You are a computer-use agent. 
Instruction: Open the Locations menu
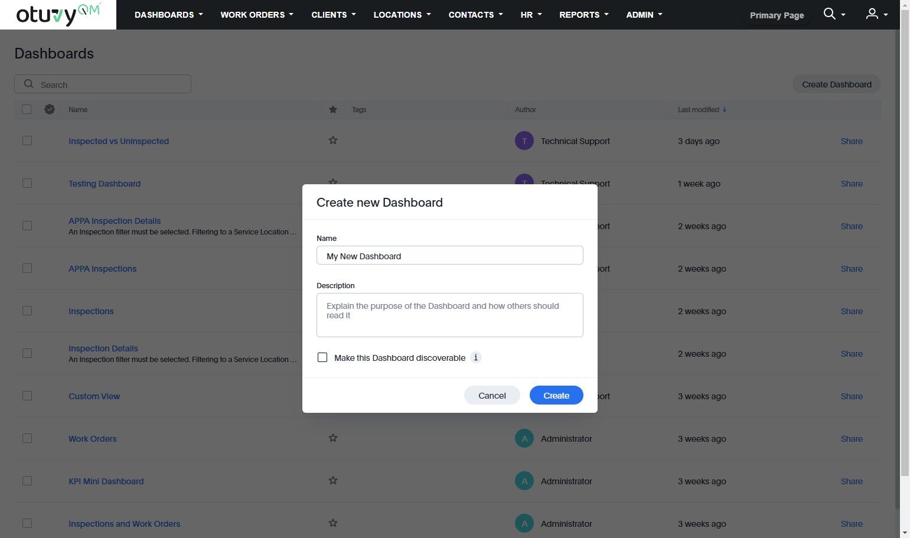(x=402, y=15)
